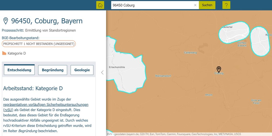The height and width of the screenshot is (136, 272).
Task: Click the orange Kategorie D color swatch
Action: coord(4,53)
